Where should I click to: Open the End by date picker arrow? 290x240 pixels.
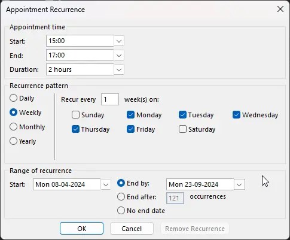[x=239, y=184]
